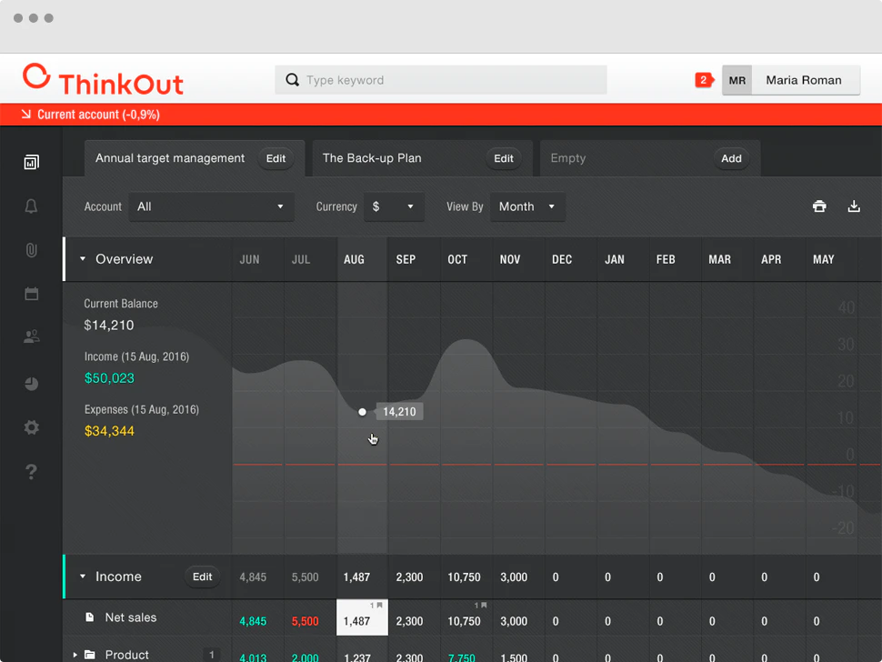Open the Currency dropdown showing $
Image resolution: width=882 pixels, height=662 pixels.
click(394, 206)
